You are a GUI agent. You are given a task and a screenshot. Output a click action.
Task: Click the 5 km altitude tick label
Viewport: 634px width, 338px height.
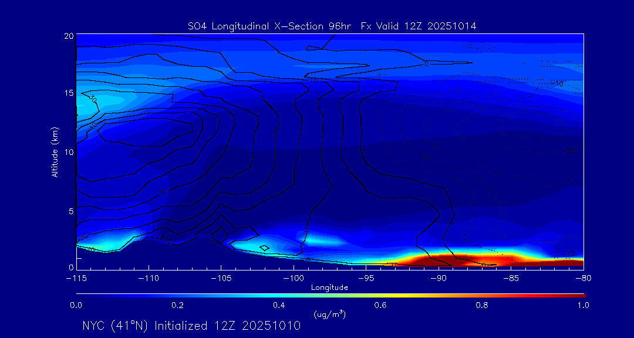coord(70,210)
